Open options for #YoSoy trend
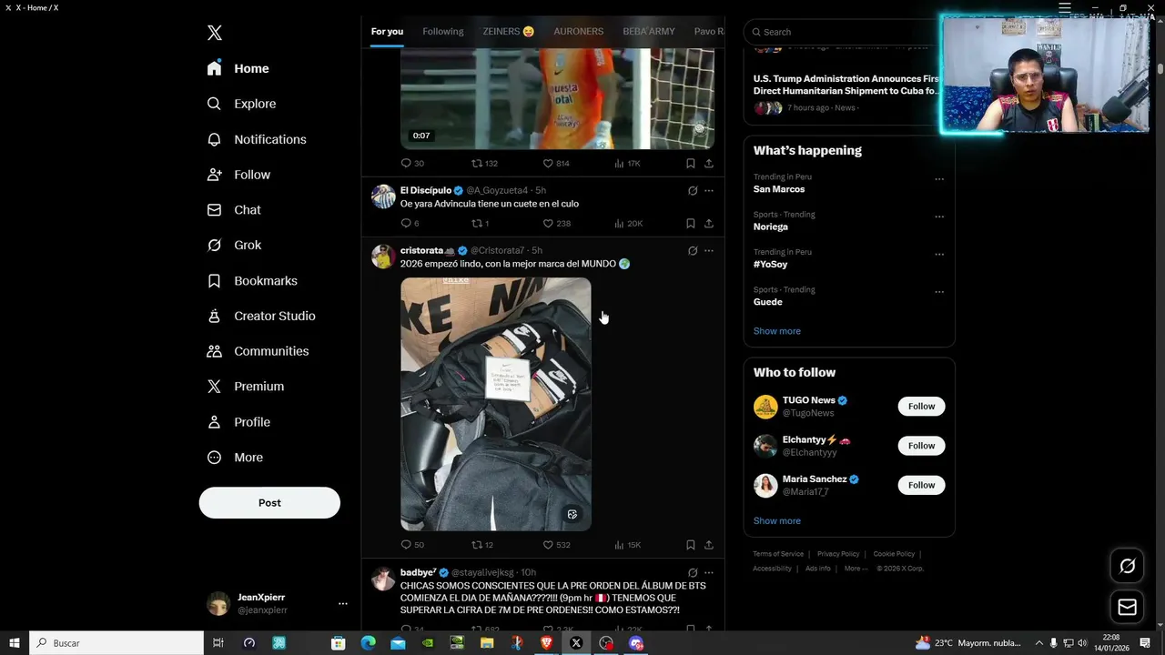 click(939, 255)
